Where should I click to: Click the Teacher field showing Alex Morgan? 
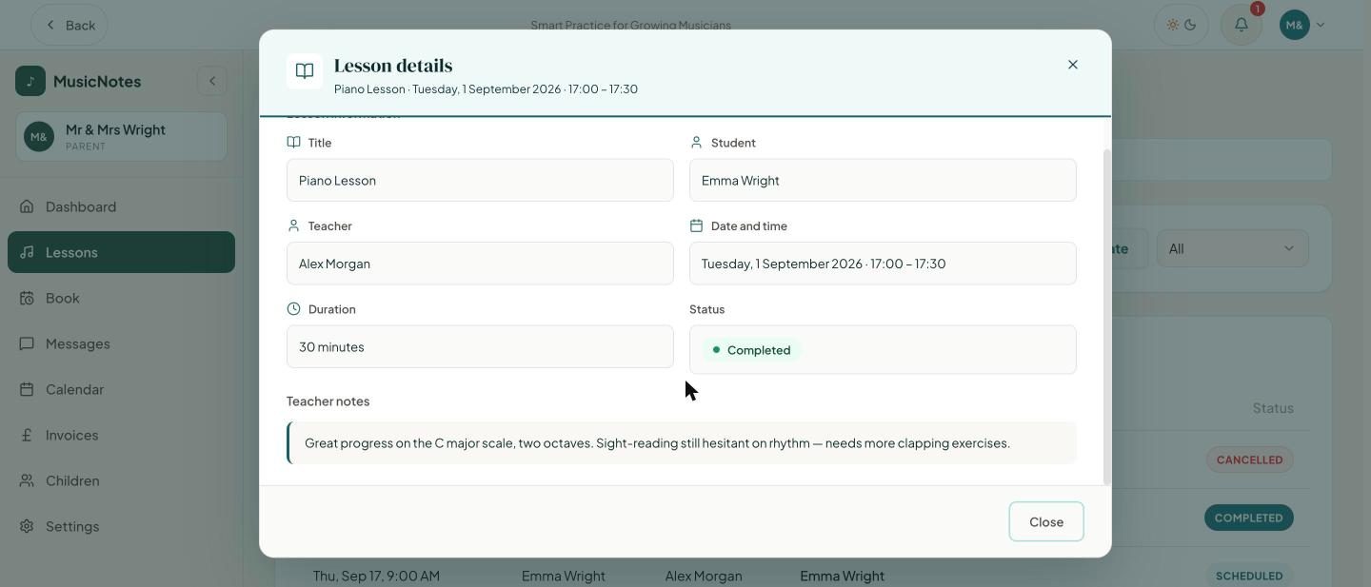[x=480, y=264]
